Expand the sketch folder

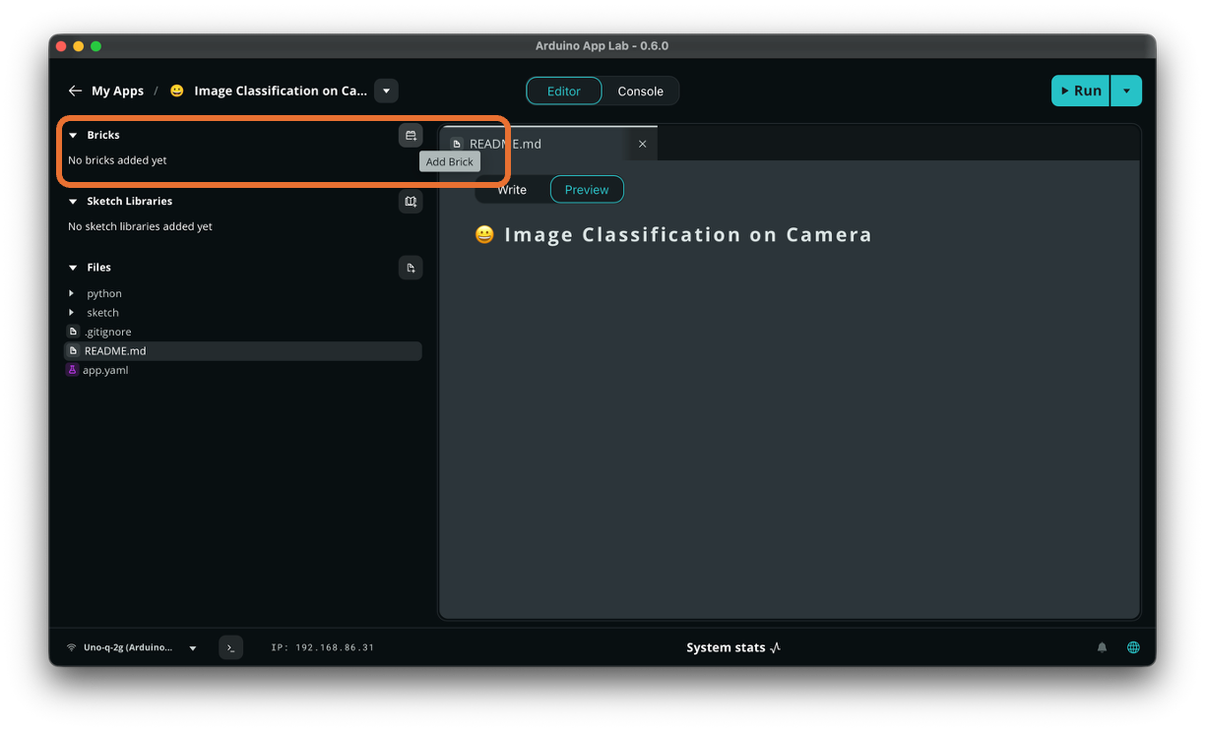tap(71, 313)
